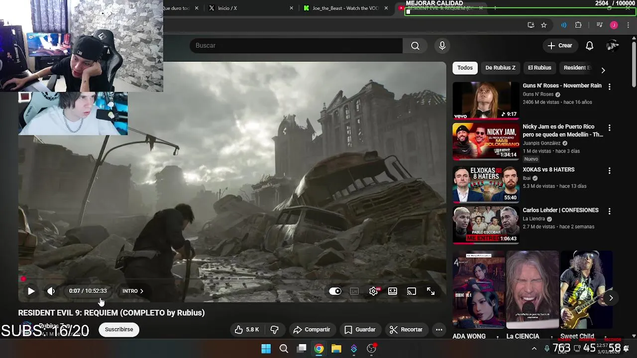
Task: Click the Crear button
Action: click(560, 46)
